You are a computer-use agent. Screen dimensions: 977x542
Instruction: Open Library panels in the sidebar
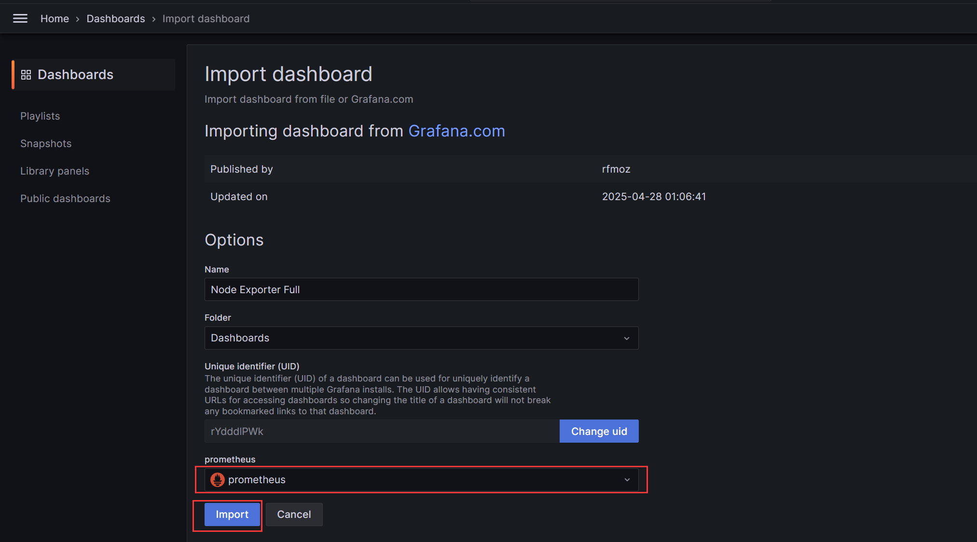[55, 171]
